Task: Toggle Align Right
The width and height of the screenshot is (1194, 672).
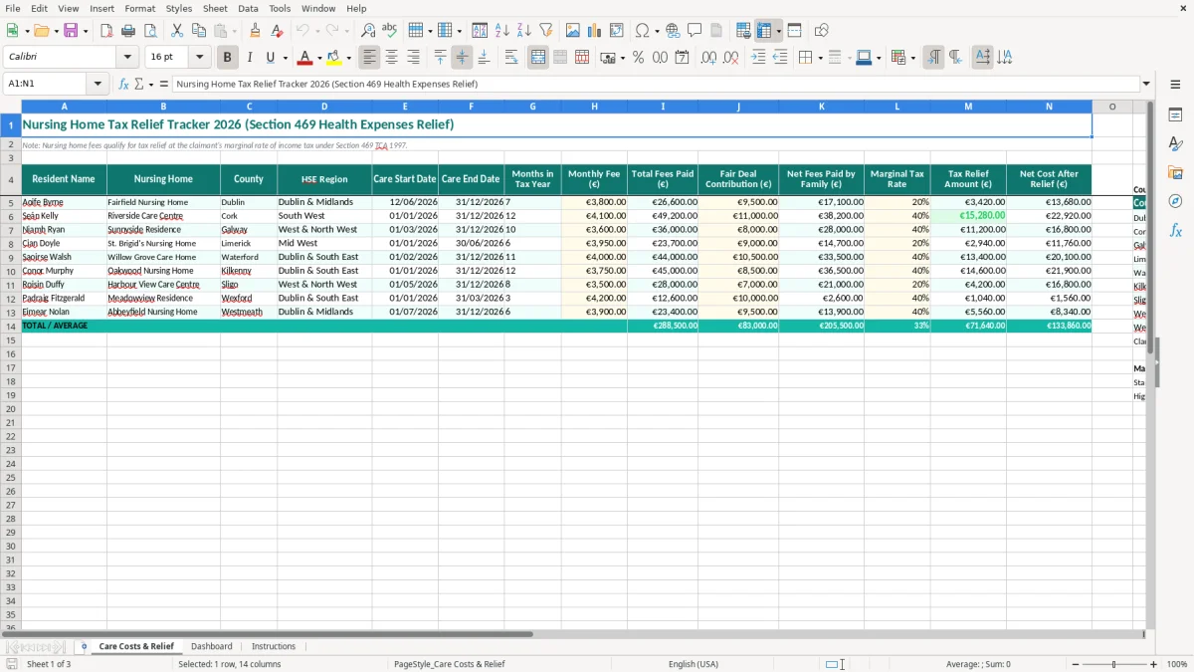Action: coord(413,58)
